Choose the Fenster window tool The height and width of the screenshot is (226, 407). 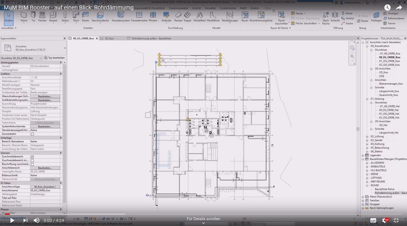[x=43, y=16]
